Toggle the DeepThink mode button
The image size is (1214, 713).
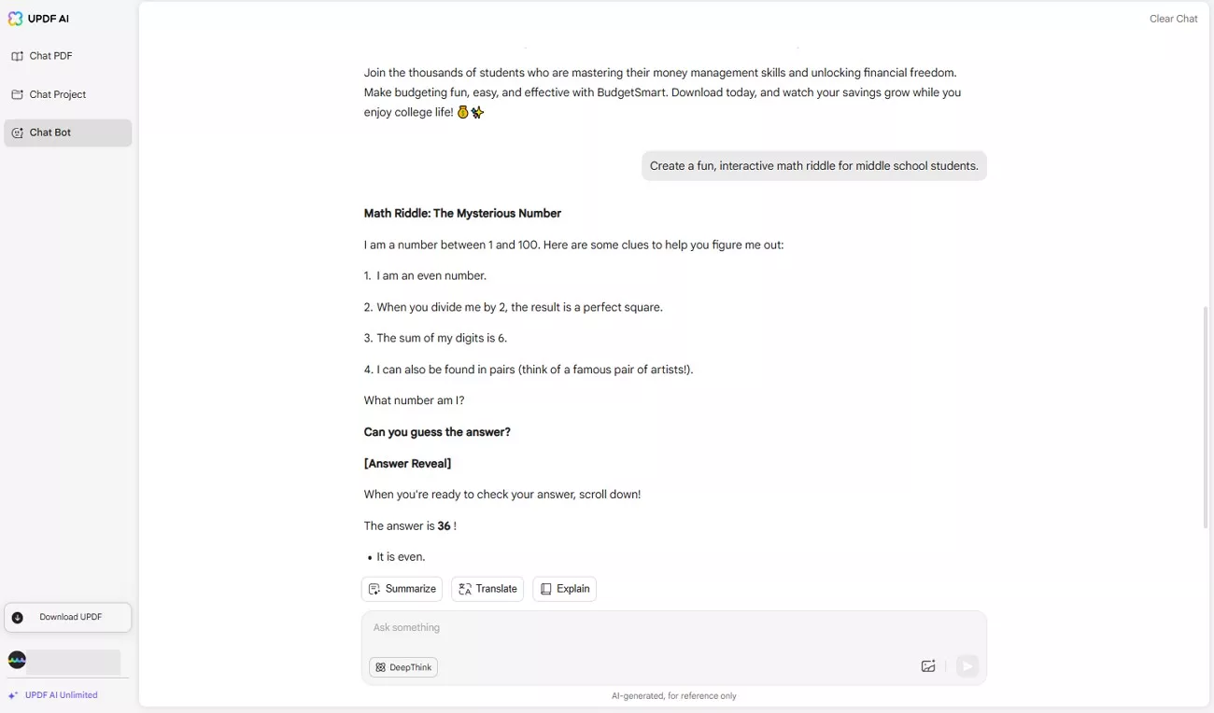pos(403,667)
